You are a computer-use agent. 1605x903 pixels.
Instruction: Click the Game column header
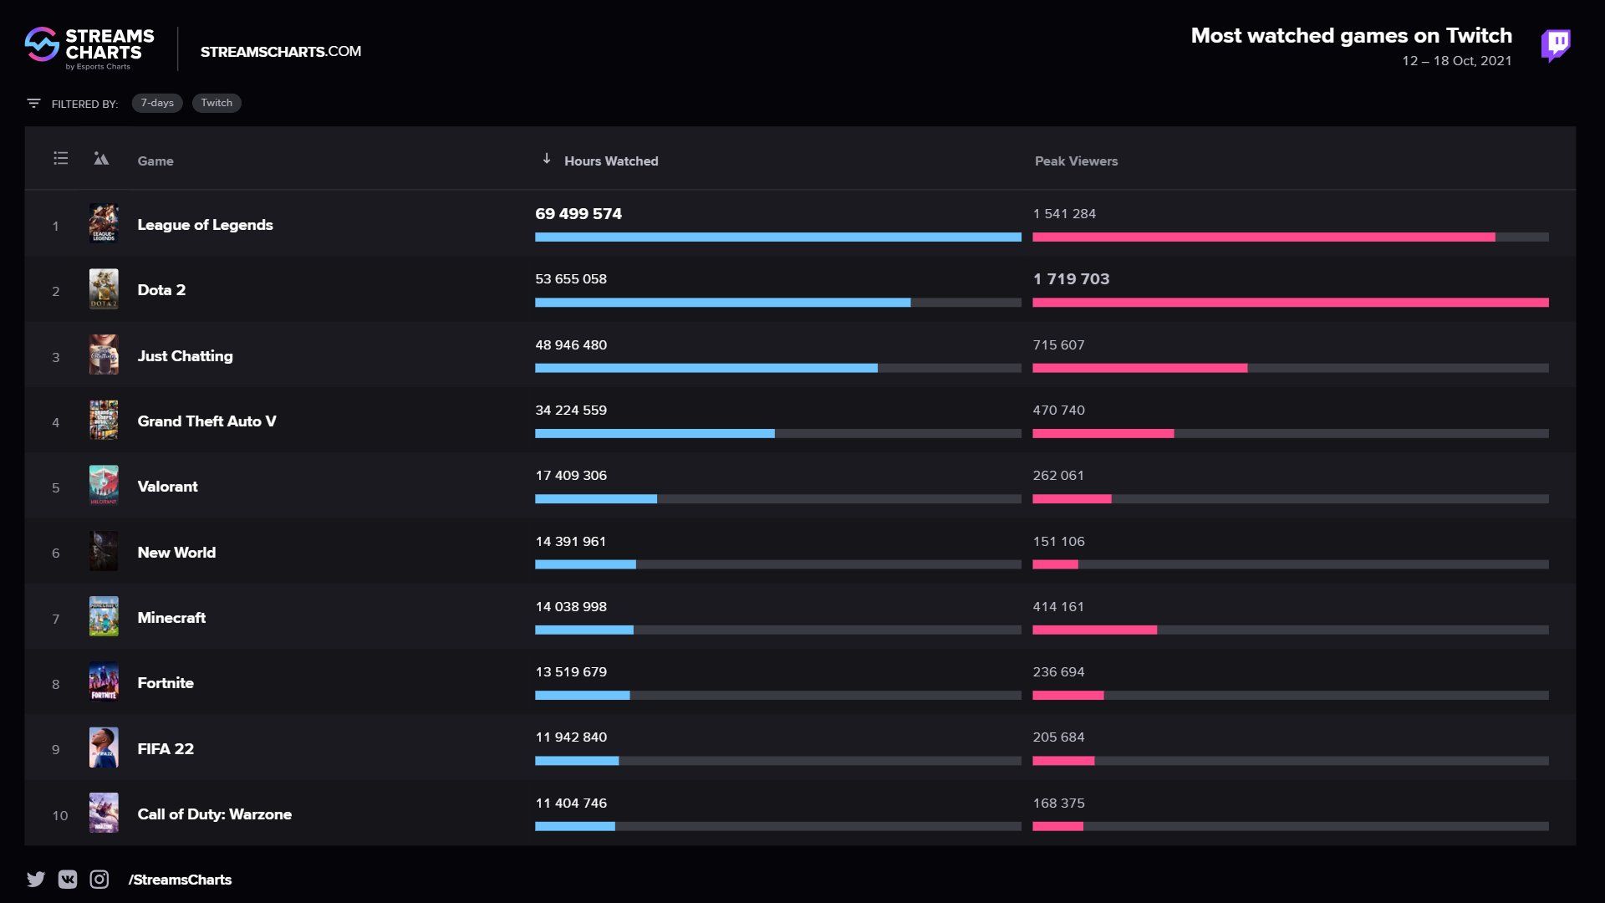click(155, 161)
